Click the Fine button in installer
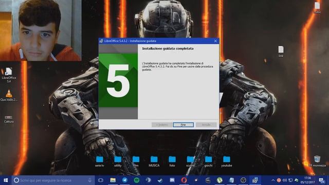The image size is (329, 185). pyautogui.click(x=183, y=125)
